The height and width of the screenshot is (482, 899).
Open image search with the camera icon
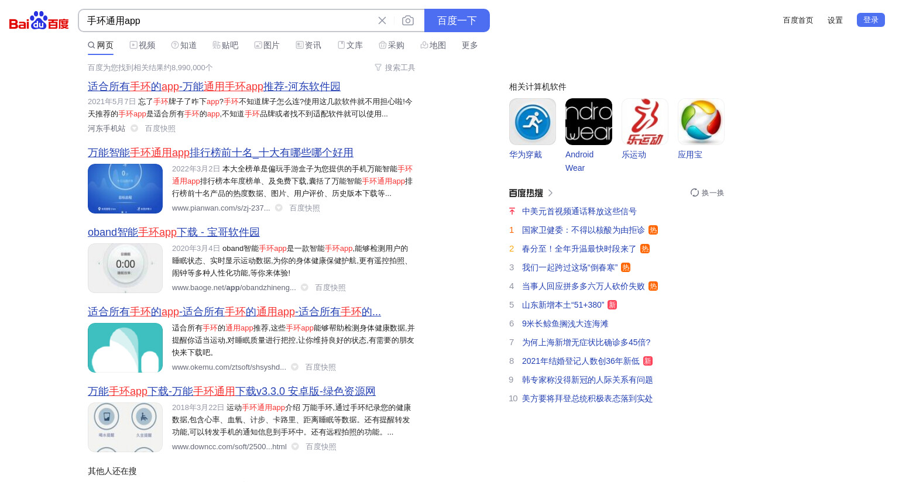408,20
